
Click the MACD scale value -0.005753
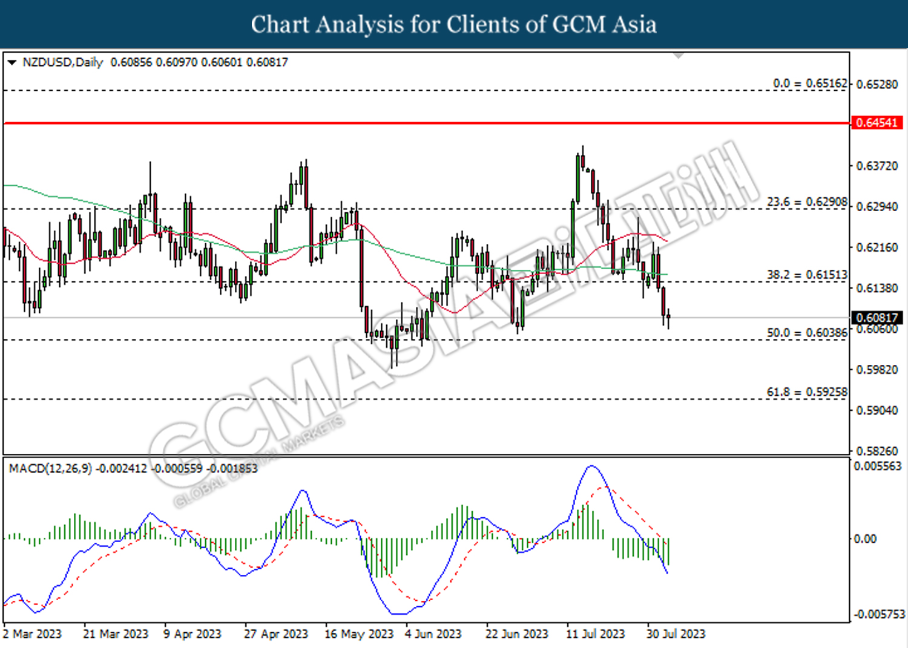pyautogui.click(x=879, y=614)
